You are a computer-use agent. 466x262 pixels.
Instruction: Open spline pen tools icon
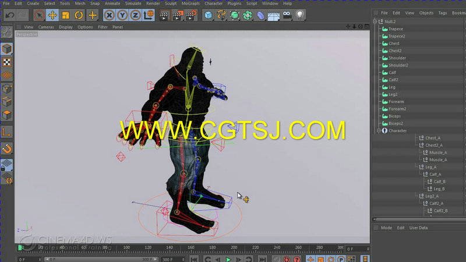tap(221, 15)
